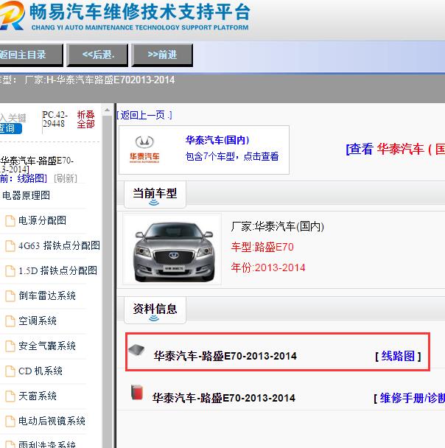Viewport: 445px width, 448px height.
Task: Click document icon next to 4G63 搭铁点分配图
Action: pyautogui.click(x=10, y=246)
